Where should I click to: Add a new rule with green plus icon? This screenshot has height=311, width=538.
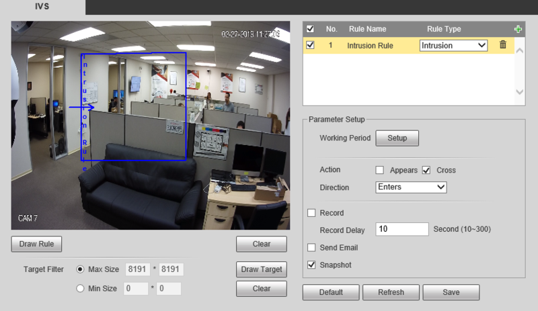pos(518,29)
